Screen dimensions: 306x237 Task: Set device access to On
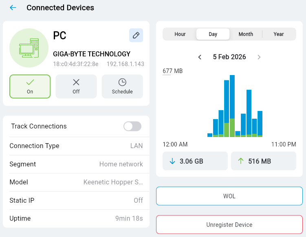(30, 86)
